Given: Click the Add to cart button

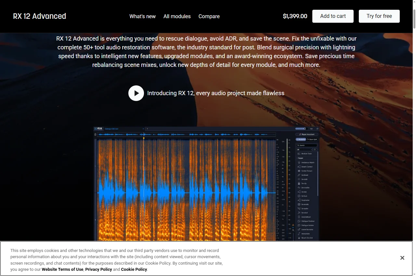Looking at the screenshot, I should pos(333,16).
